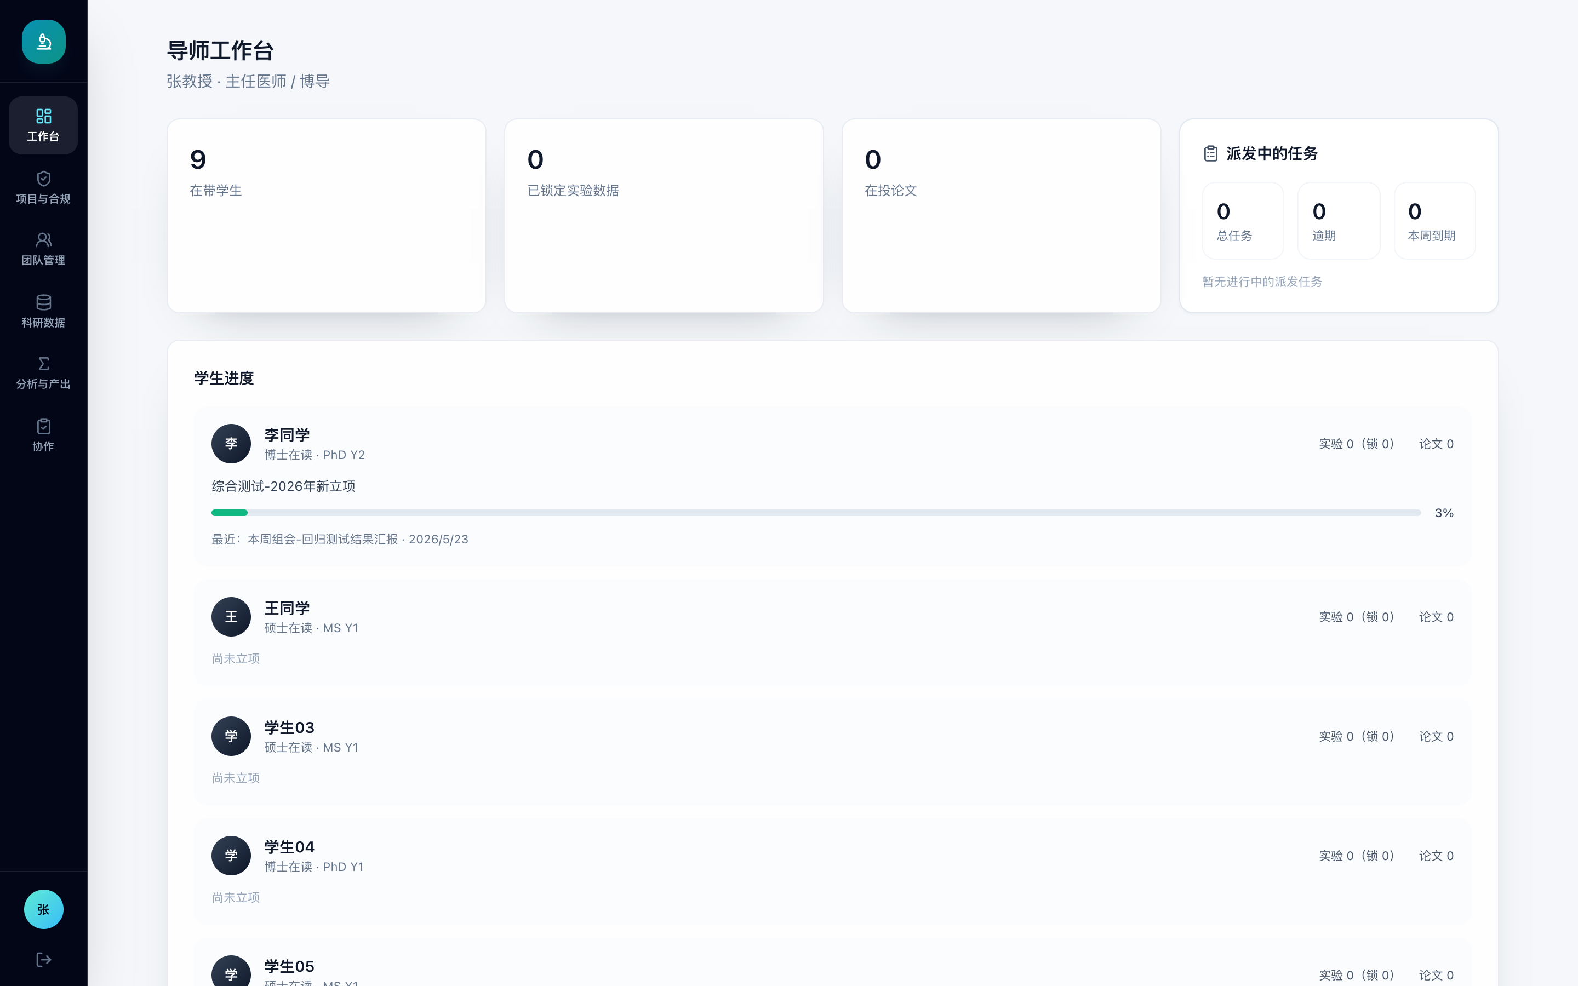Image resolution: width=1578 pixels, height=986 pixels.
Task: Click 李同学's project progress bar
Action: click(816, 513)
